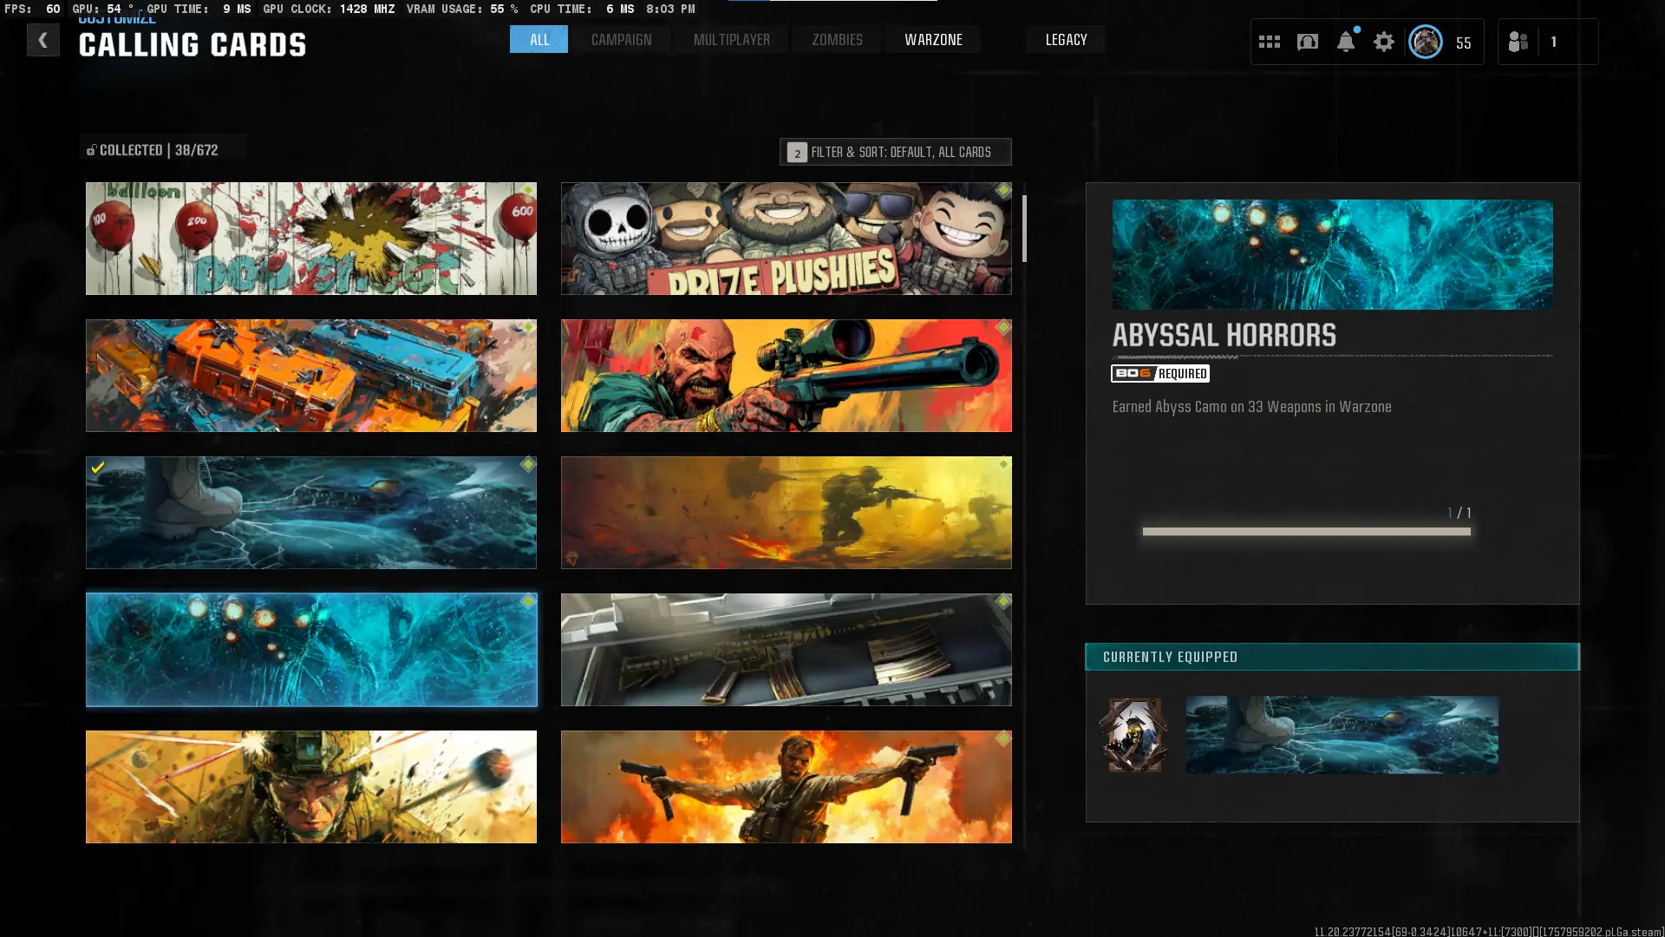Click equipped emblem in Currently Equipped
Screen dimensions: 1665x937
(x=1134, y=735)
